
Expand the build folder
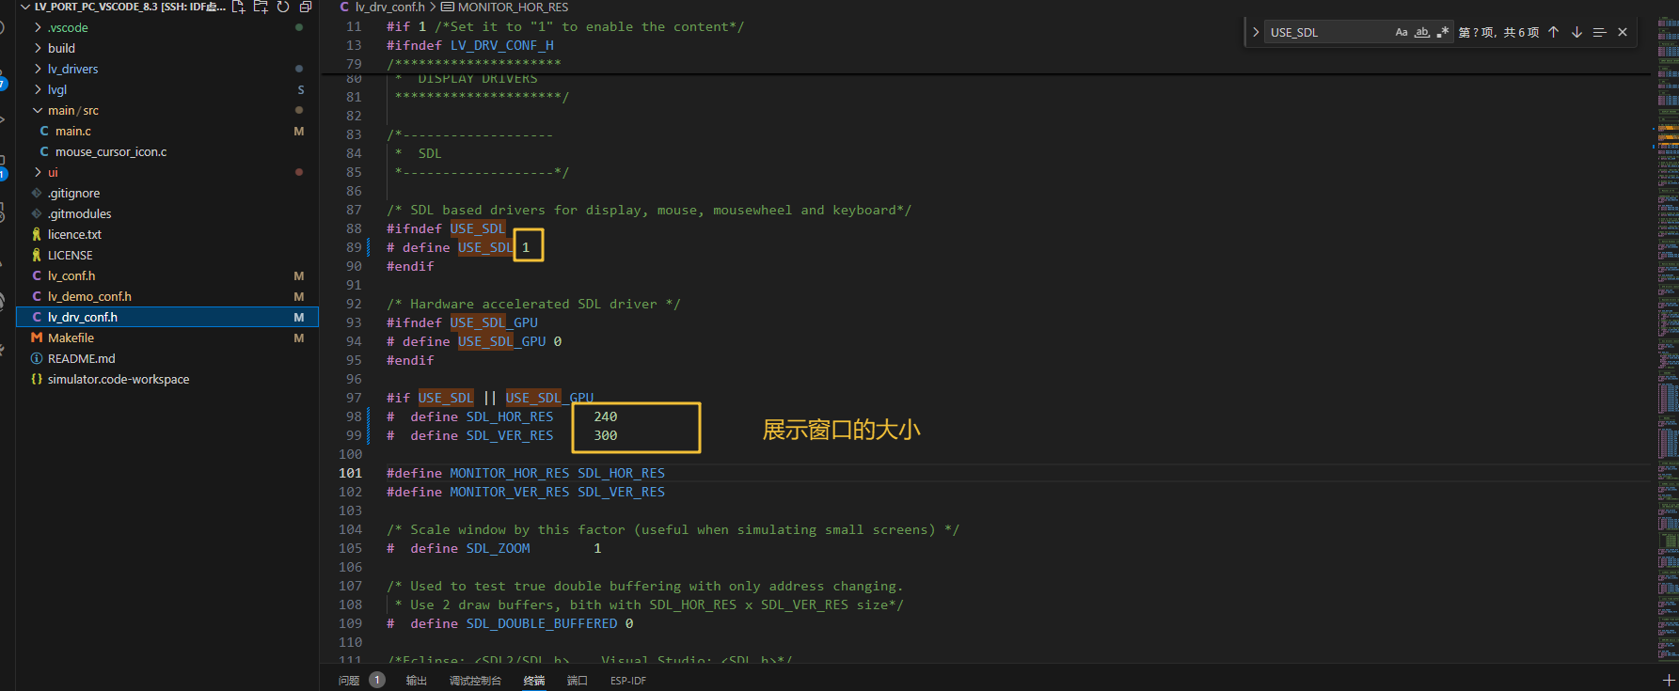tap(167, 48)
